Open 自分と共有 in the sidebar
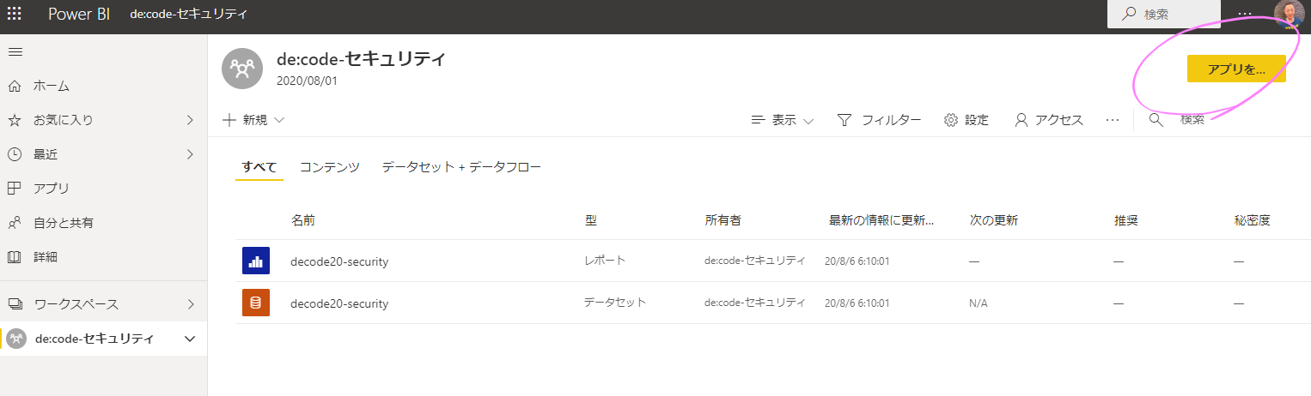 tap(64, 223)
